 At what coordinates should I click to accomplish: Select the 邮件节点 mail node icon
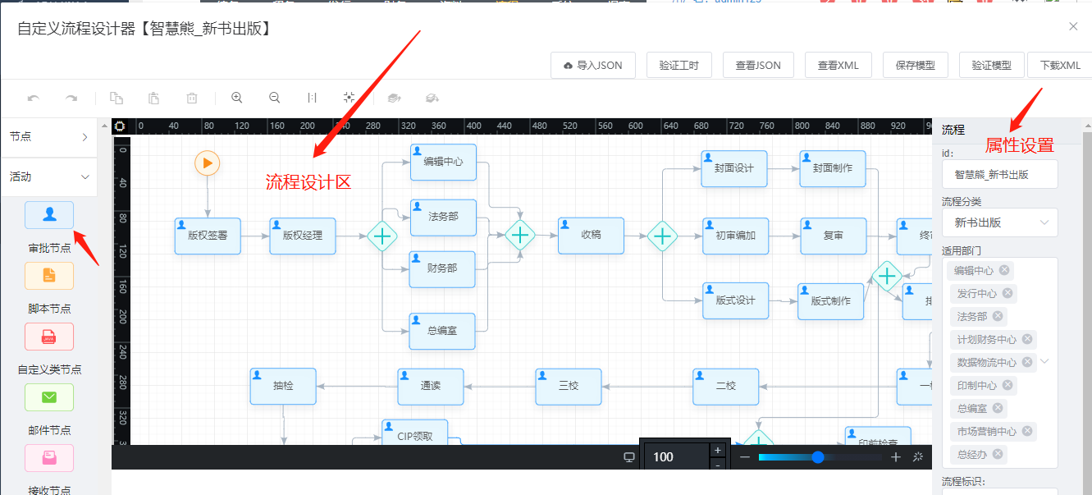pos(49,397)
